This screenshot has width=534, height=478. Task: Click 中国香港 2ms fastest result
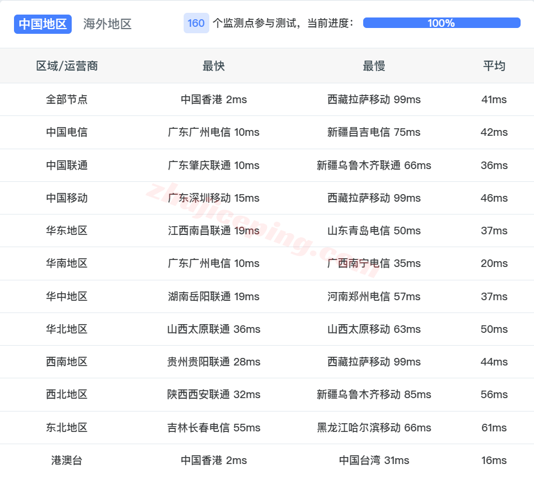213,100
